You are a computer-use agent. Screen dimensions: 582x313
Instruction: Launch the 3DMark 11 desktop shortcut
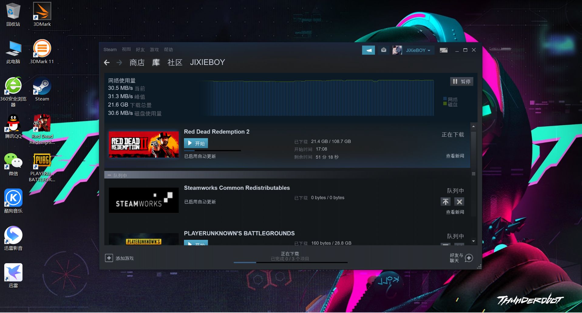42,52
